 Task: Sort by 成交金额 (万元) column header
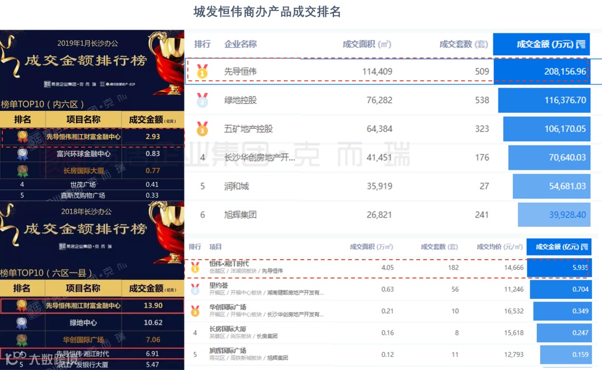[x=541, y=44]
